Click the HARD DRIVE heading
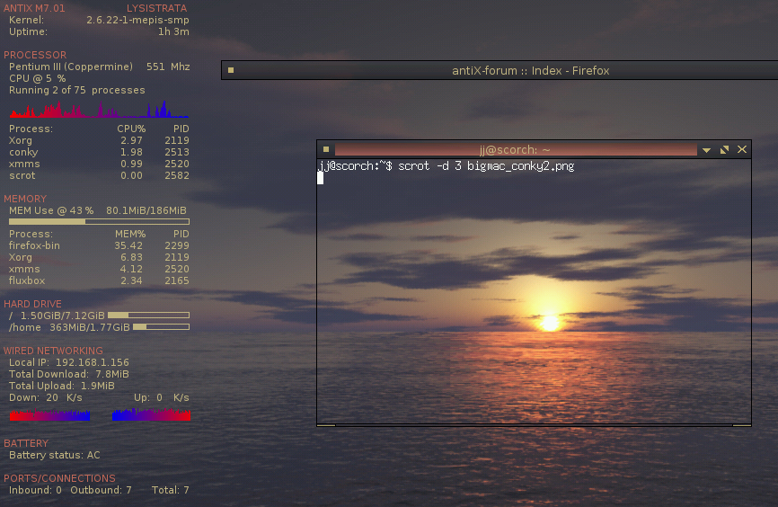778x507 pixels. pos(32,304)
